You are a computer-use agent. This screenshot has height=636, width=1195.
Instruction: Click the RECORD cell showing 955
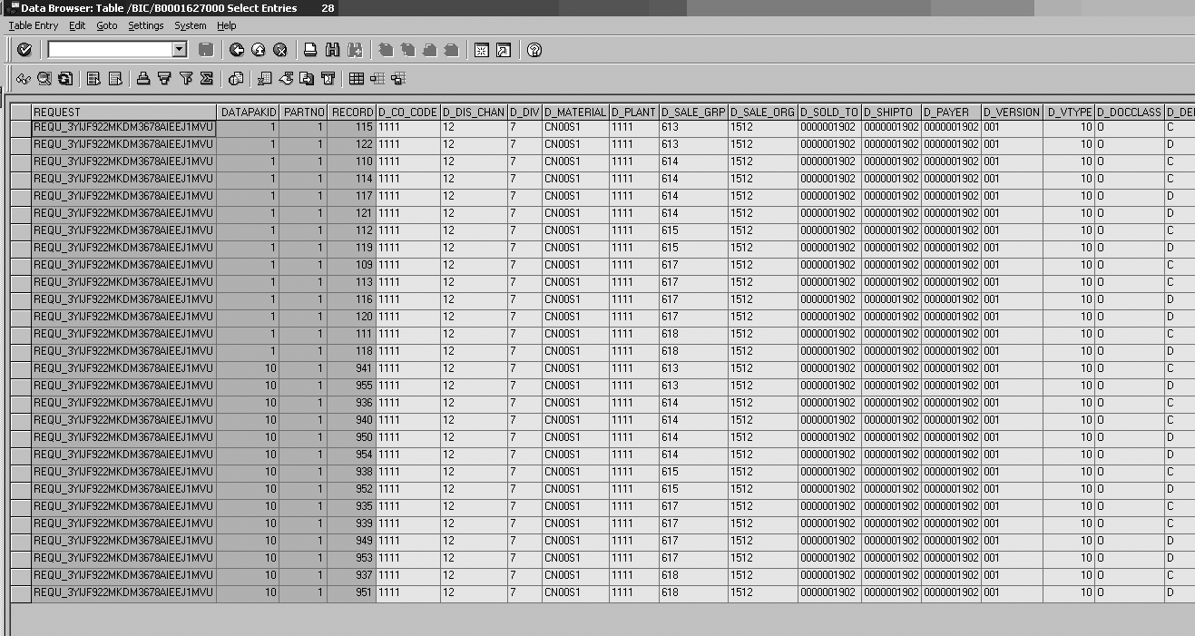351,386
